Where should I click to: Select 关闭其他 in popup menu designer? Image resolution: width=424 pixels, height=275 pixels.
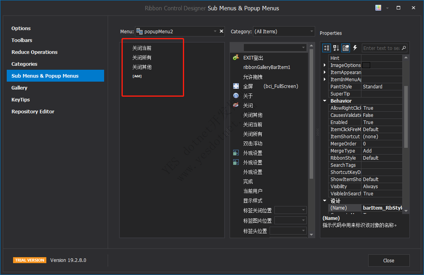coord(142,67)
